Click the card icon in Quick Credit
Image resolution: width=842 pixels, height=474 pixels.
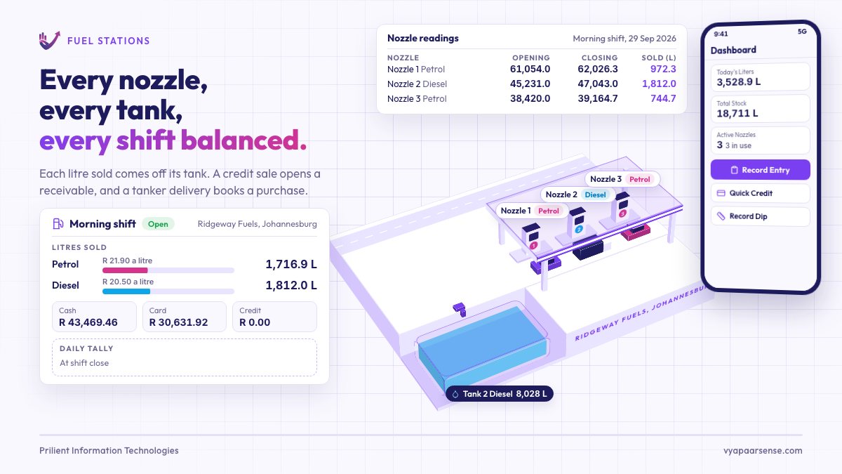click(x=721, y=193)
